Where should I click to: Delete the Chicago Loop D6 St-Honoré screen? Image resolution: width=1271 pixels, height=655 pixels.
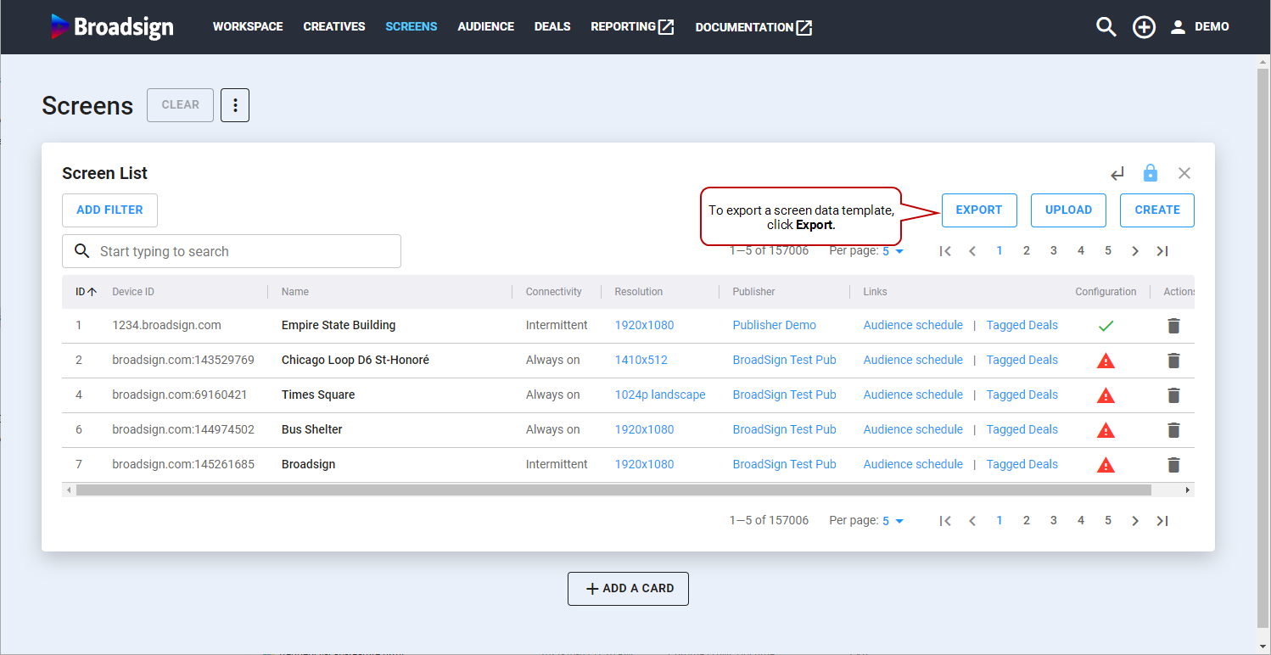coord(1173,361)
